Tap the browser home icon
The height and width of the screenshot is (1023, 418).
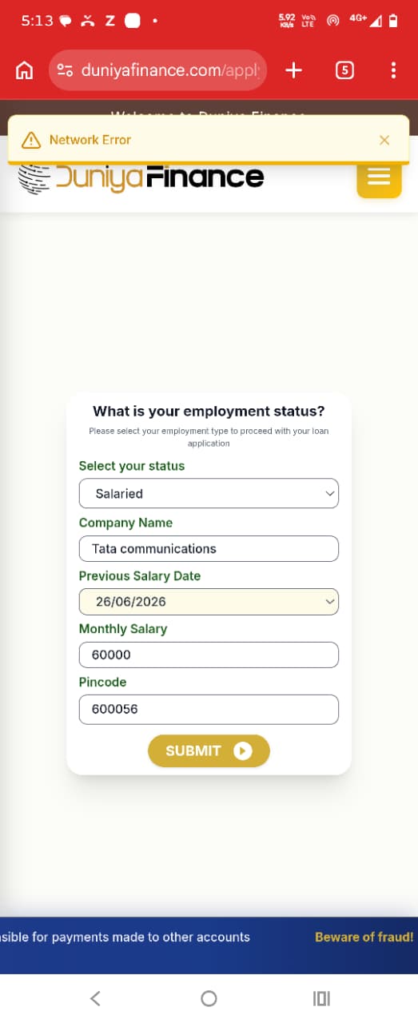(x=25, y=70)
